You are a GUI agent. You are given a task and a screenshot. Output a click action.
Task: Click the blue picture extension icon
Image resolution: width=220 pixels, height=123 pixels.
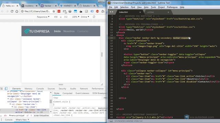click(x=75, y=11)
